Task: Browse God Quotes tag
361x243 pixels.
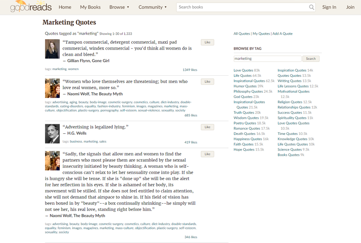Action: pyautogui.click(x=243, y=97)
